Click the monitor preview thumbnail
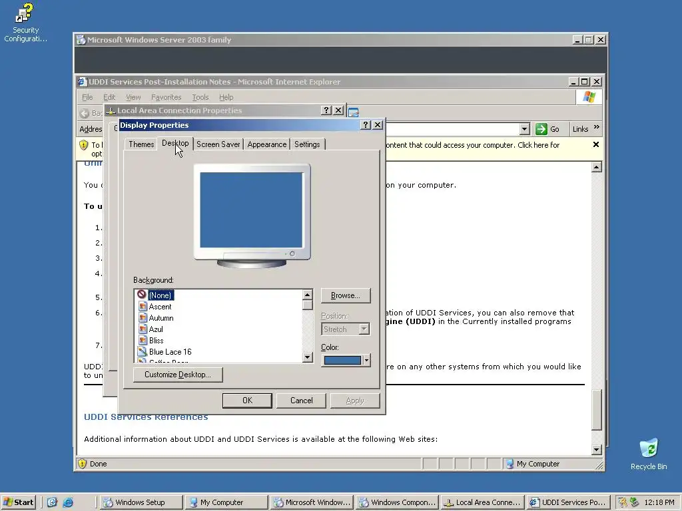The height and width of the screenshot is (511, 682). click(252, 216)
